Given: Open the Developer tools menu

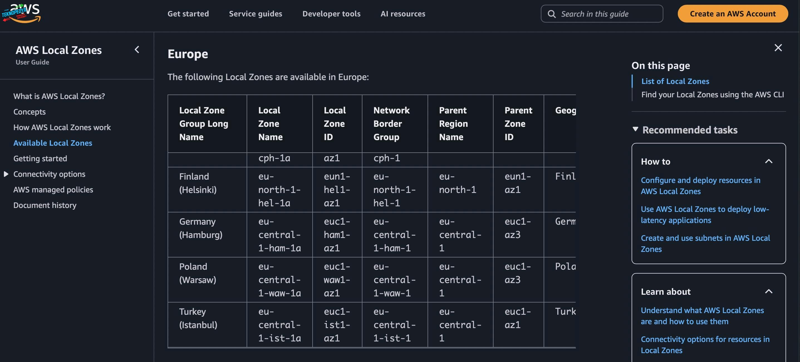Looking at the screenshot, I should pyautogui.click(x=331, y=14).
